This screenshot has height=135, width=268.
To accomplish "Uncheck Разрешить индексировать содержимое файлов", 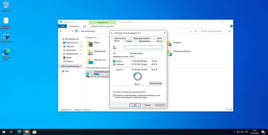I will tap(114, 96).
